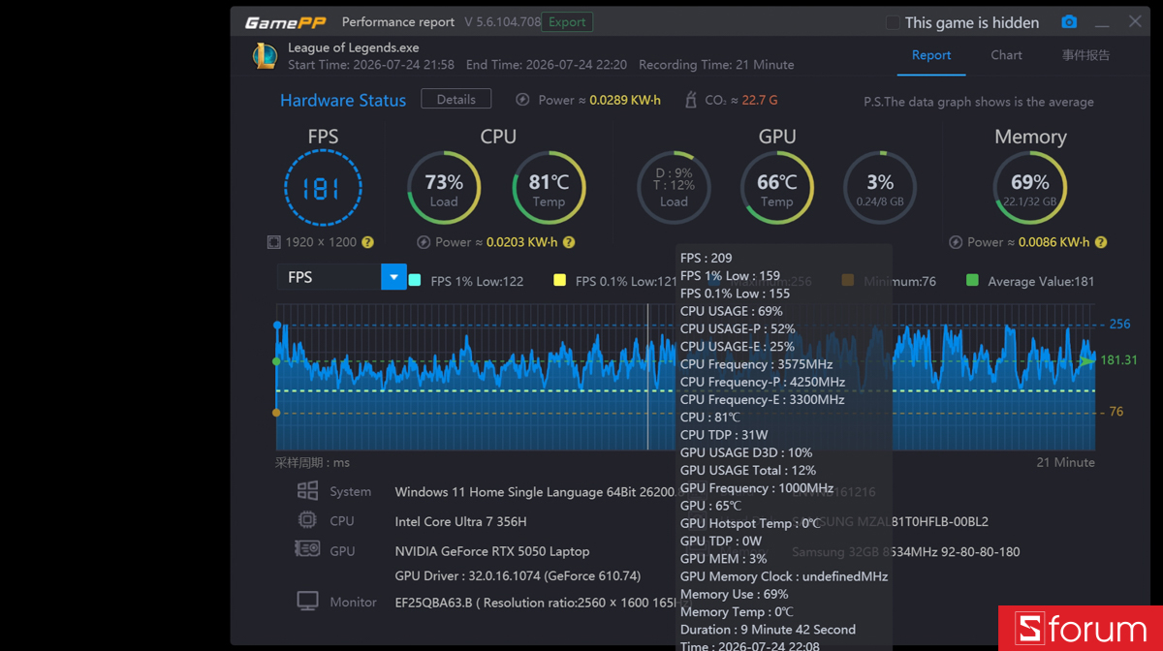Click the Export button

point(567,22)
